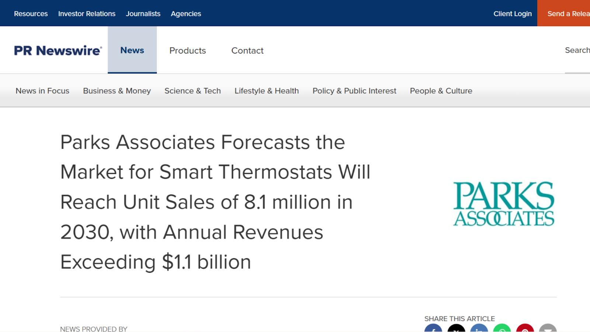Open the Agencies link

pos(186,14)
